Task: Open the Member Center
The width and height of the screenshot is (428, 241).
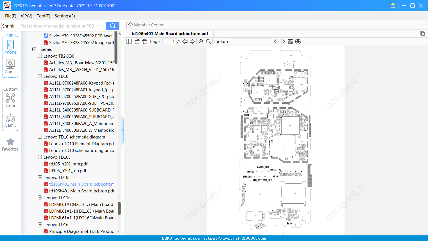Action: [146, 25]
